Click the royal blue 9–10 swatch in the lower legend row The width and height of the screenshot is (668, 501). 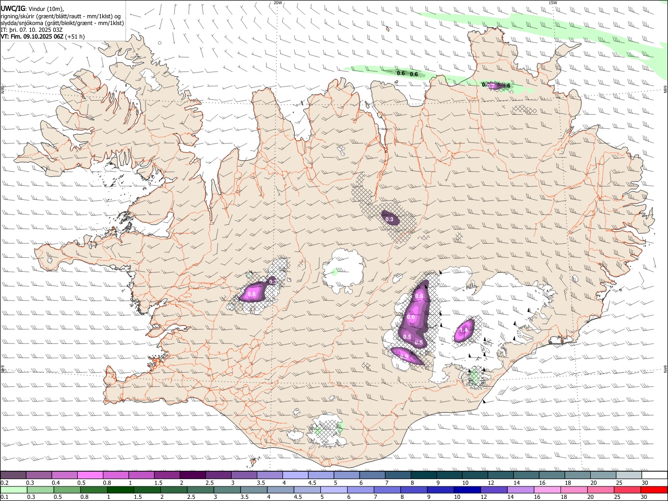[440, 490]
